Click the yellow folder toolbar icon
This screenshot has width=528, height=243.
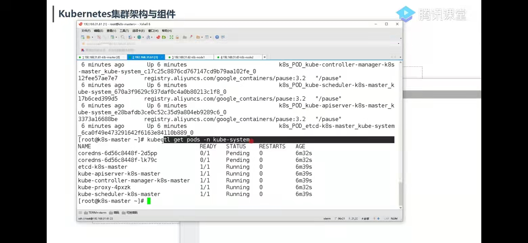198,37
